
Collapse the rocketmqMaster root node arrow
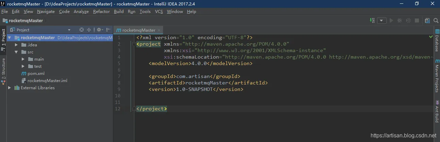(x=10, y=38)
